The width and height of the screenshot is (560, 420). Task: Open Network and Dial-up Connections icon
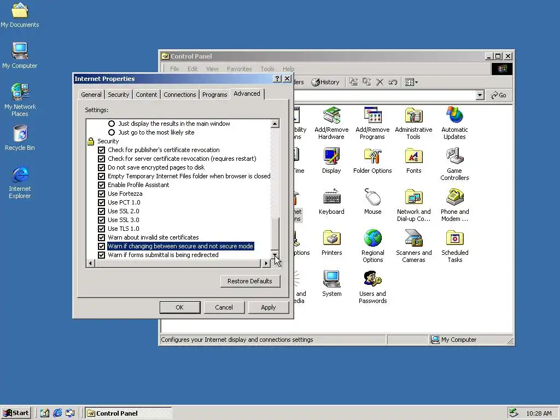tap(413, 206)
